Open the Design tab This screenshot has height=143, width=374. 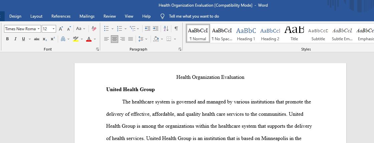[x=15, y=16]
